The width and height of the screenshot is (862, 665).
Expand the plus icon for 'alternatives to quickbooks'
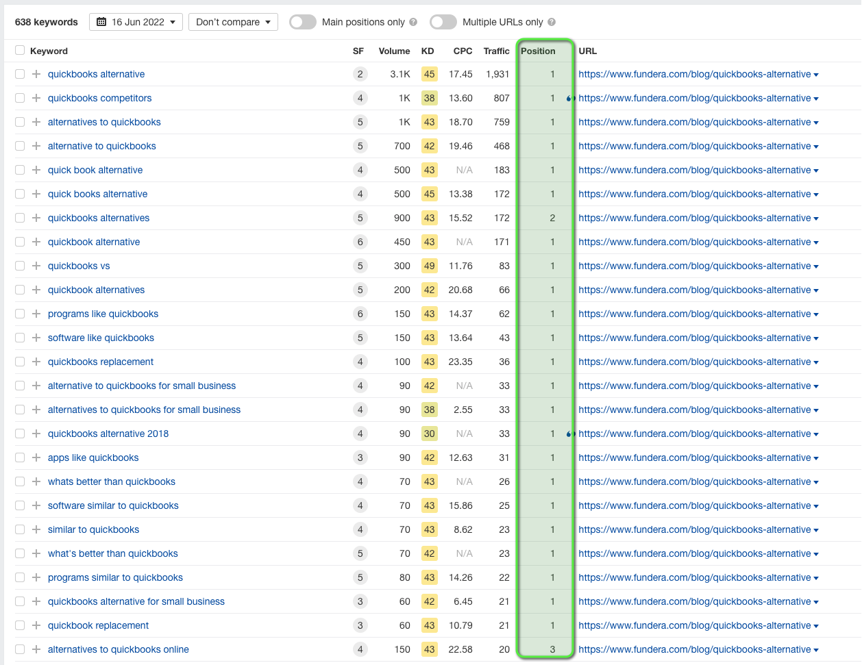coord(36,122)
